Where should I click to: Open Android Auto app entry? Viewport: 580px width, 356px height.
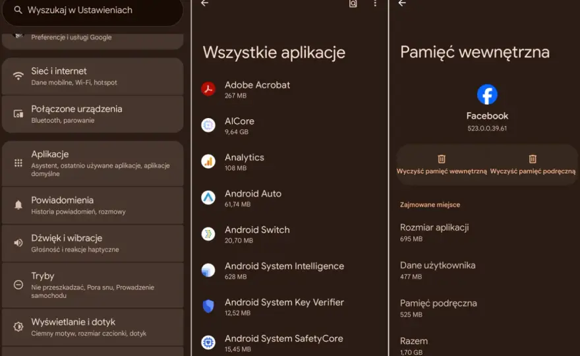289,198
